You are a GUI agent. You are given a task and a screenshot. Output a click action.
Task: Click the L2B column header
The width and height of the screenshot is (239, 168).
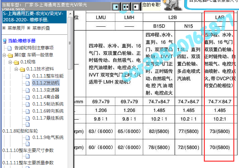(172, 17)
